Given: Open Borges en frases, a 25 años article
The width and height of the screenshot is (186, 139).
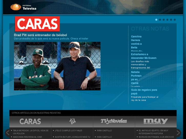Looking at the screenshot, I should pos(156,137).
